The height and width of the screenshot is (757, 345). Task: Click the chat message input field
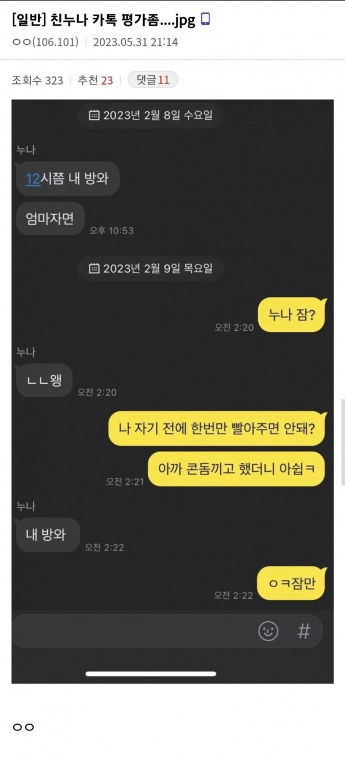[x=133, y=631]
